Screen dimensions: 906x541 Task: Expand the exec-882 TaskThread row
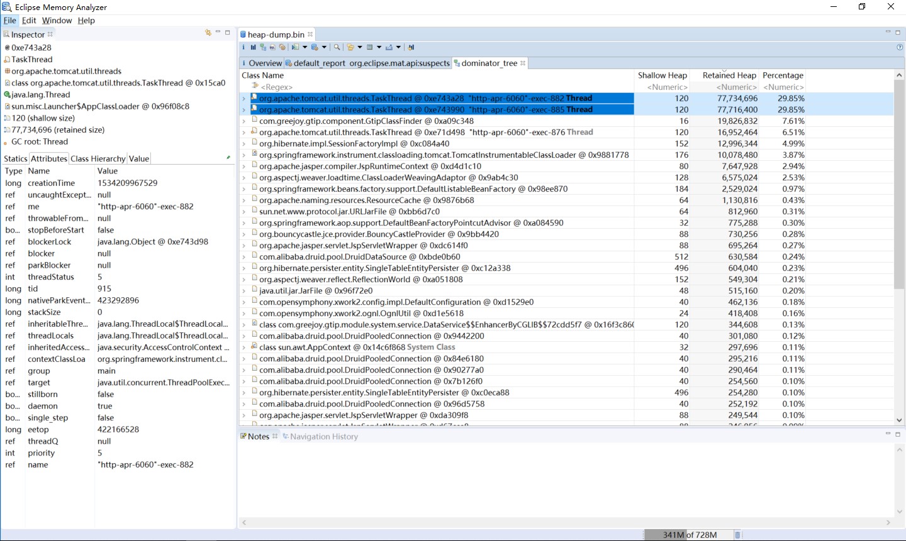coord(244,99)
